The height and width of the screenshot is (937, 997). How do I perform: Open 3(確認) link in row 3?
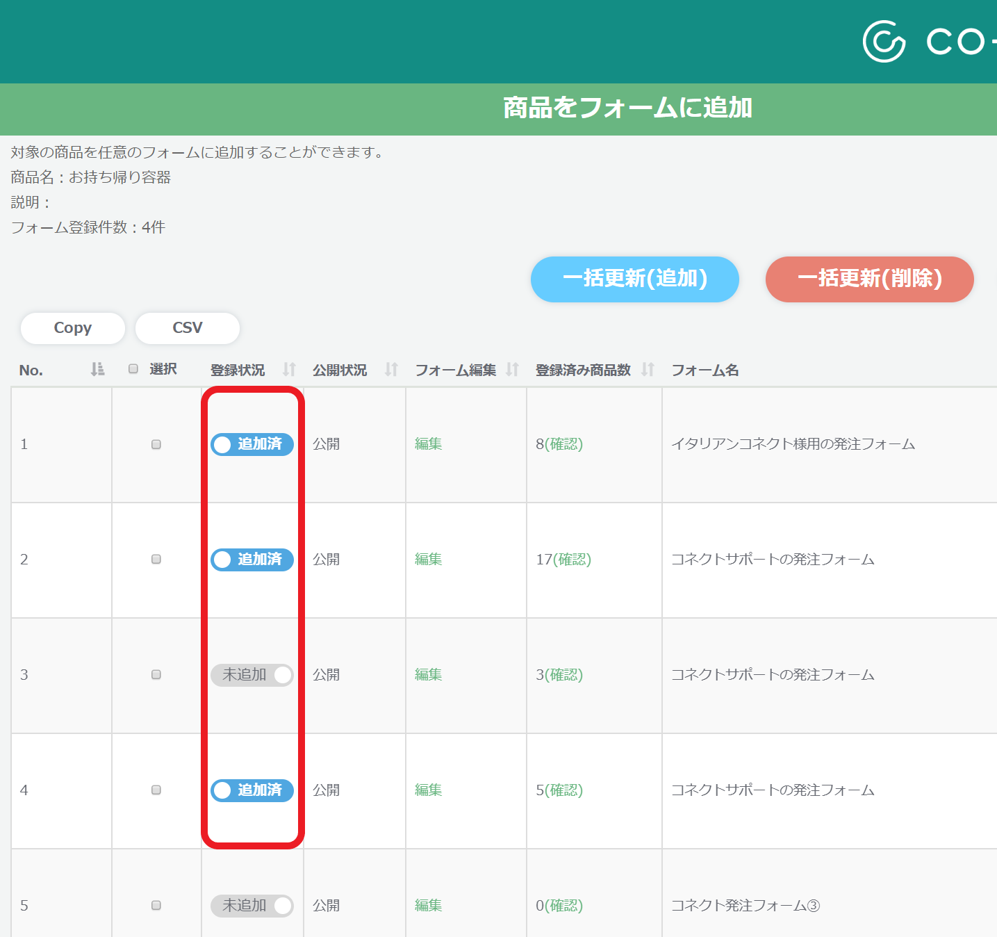(559, 675)
